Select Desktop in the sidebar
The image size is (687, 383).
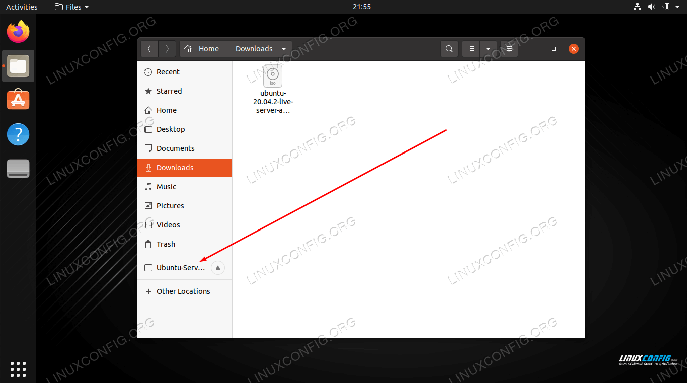click(x=185, y=129)
